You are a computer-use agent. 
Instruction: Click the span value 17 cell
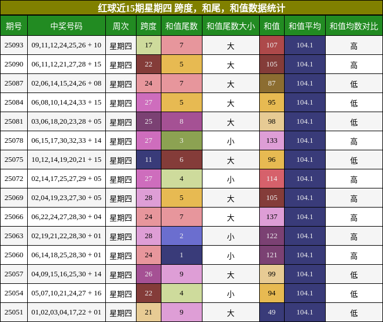[x=149, y=45]
